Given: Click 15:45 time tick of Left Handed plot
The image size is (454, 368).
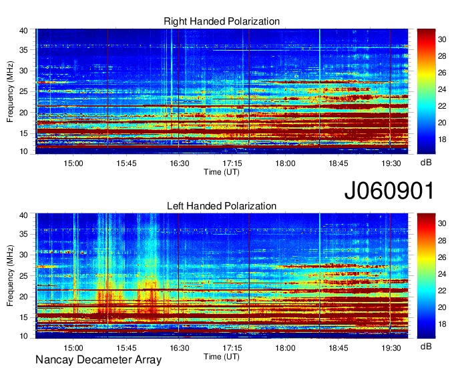Looking at the screenshot, I should tap(126, 348).
